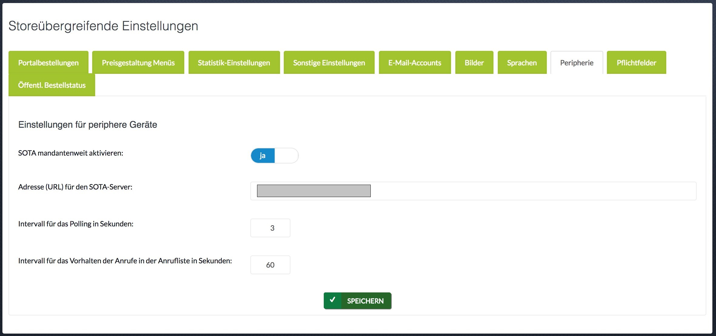Open the Pflichtfelder tab
This screenshot has width=716, height=336.
click(x=636, y=63)
